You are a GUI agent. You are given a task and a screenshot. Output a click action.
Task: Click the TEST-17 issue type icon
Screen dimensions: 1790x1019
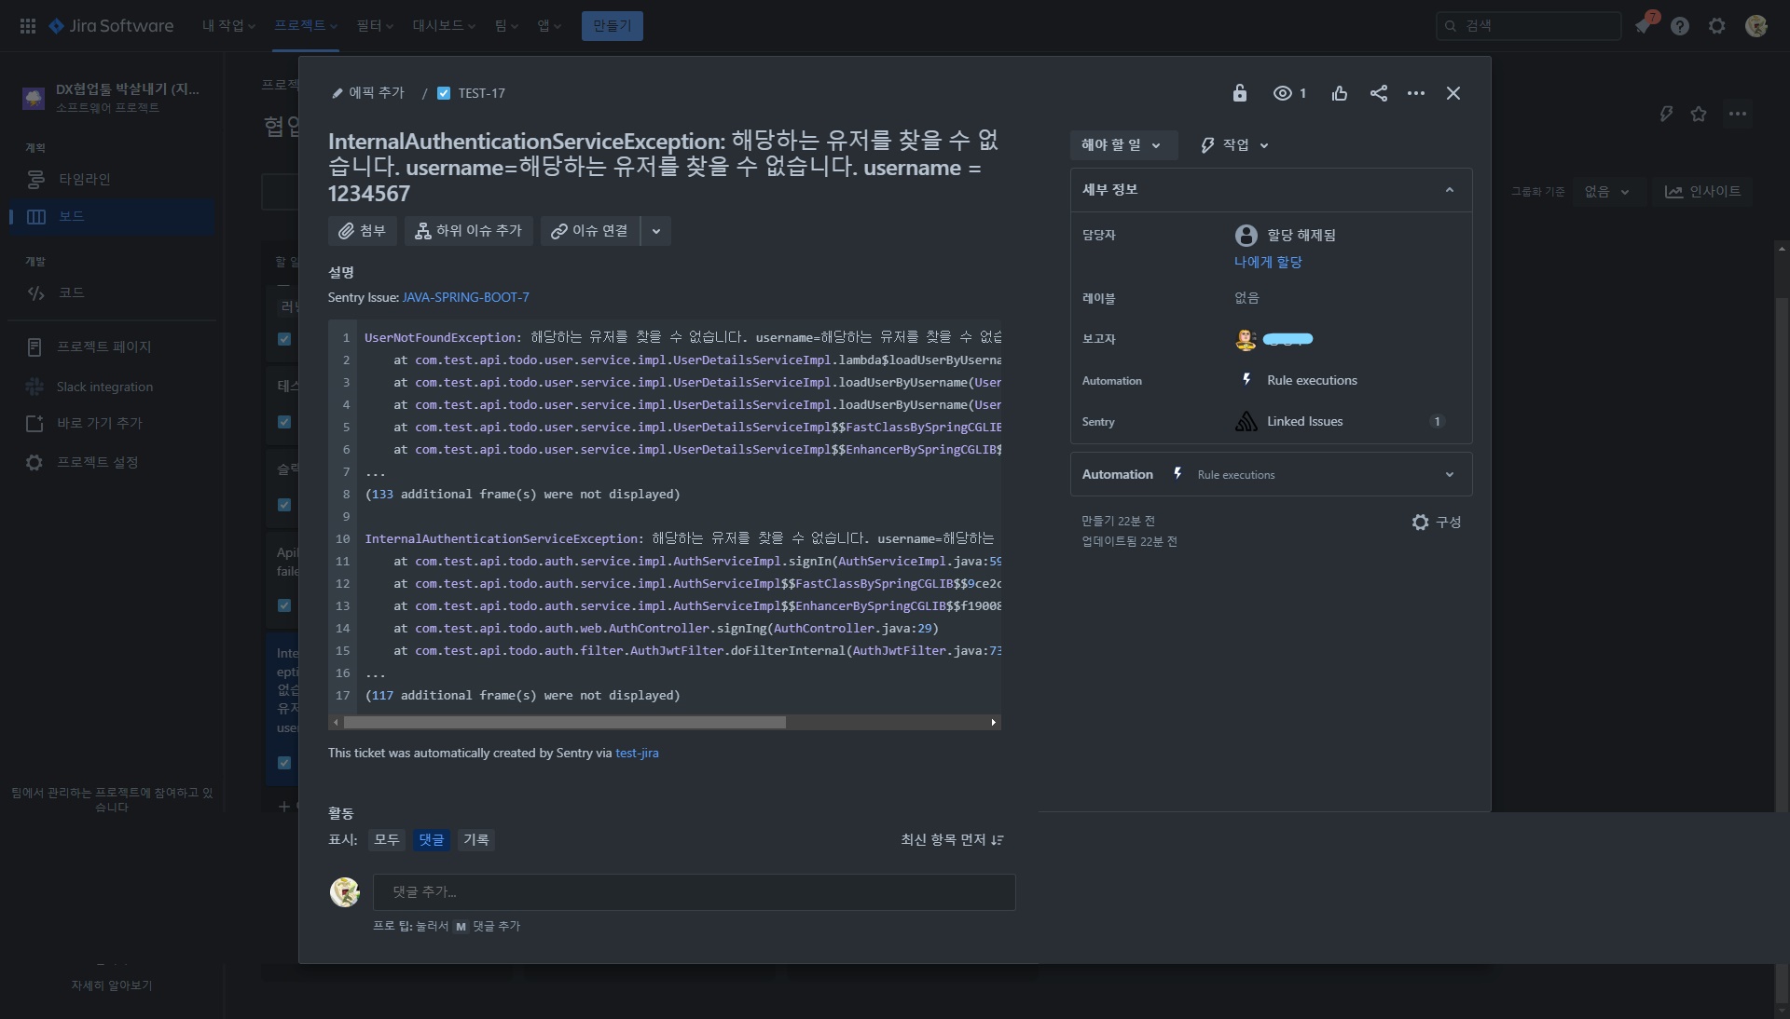click(444, 93)
